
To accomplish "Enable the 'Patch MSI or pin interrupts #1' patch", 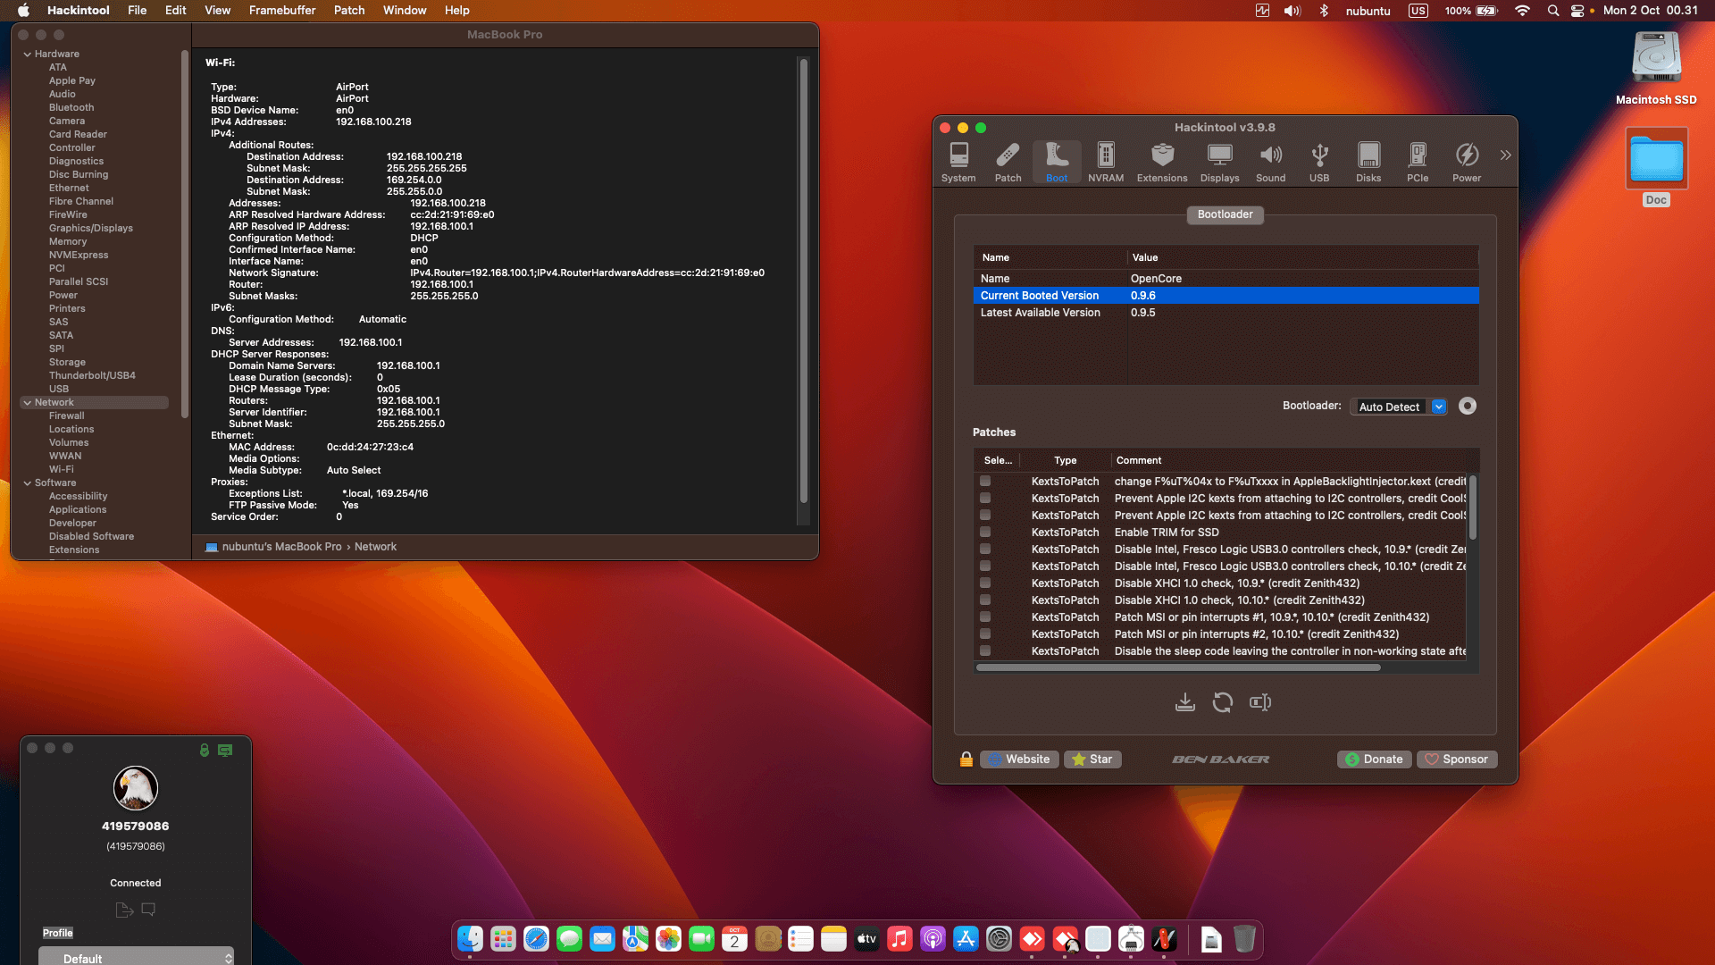I will click(985, 617).
